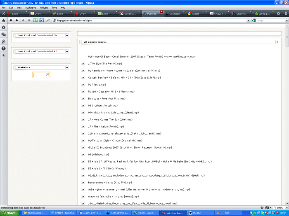289x216 pixels.
Task: Play 06 bollyhood.mp3
Action: tap(83, 155)
